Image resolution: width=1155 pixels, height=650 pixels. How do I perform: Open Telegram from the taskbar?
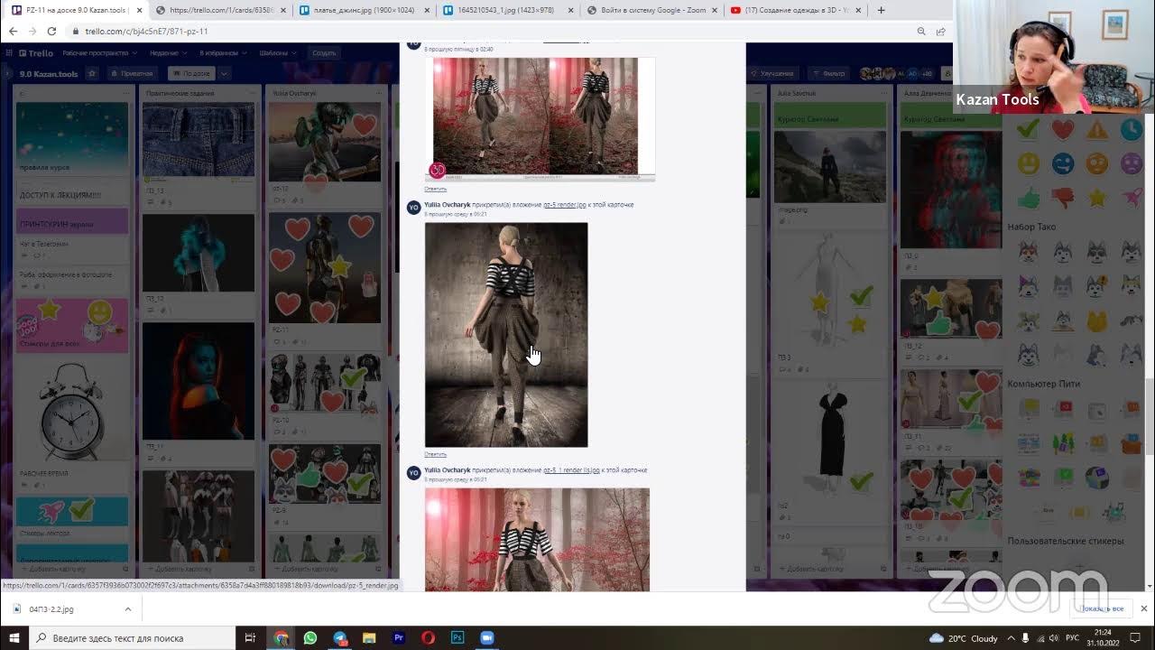[340, 637]
